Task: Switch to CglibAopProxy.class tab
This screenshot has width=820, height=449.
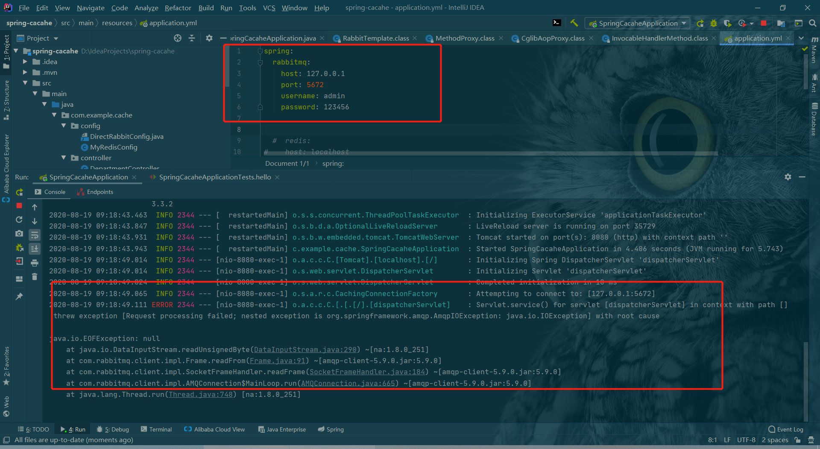Action: pyautogui.click(x=552, y=38)
